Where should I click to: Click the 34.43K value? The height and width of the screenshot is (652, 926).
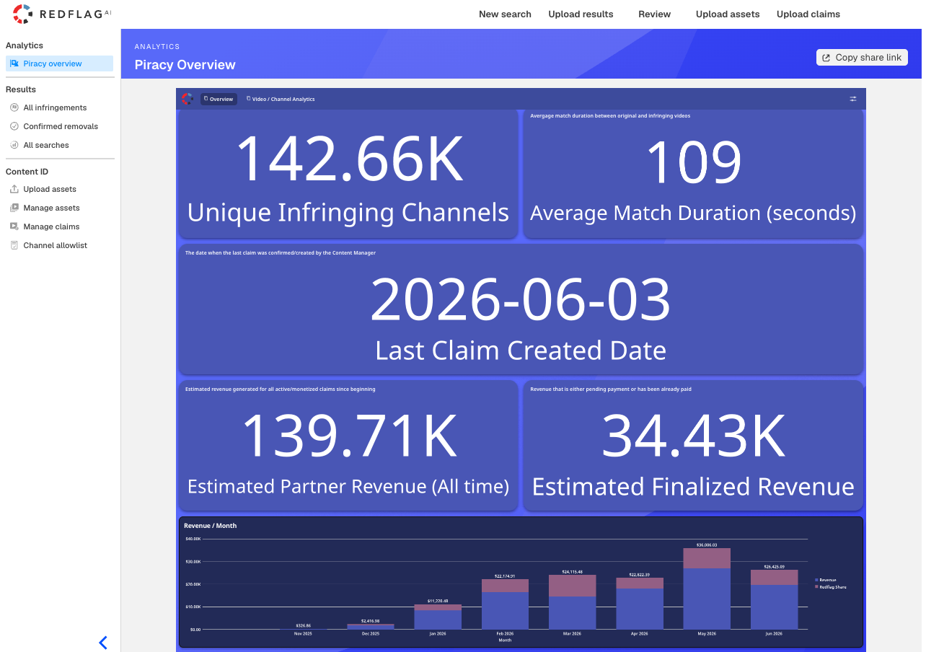coord(693,435)
